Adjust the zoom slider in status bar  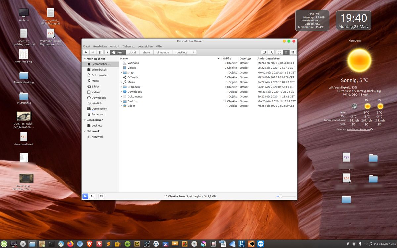(x=280, y=196)
